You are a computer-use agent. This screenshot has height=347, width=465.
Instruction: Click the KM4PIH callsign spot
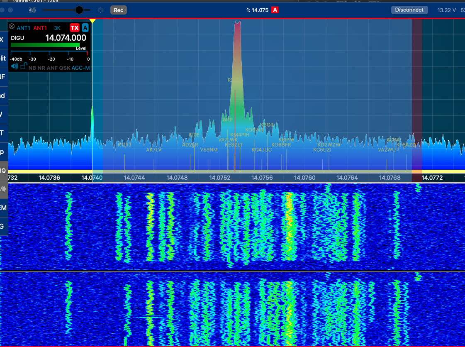pyautogui.click(x=240, y=135)
